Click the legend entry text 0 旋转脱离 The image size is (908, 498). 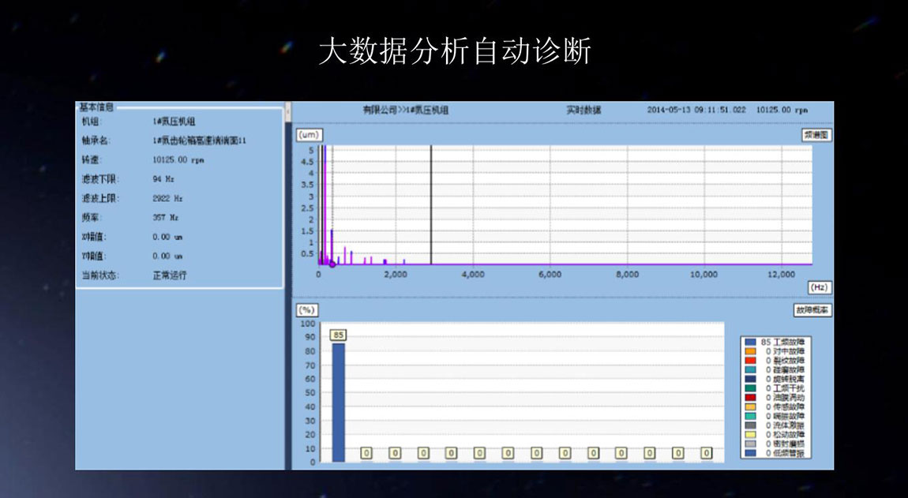785,380
